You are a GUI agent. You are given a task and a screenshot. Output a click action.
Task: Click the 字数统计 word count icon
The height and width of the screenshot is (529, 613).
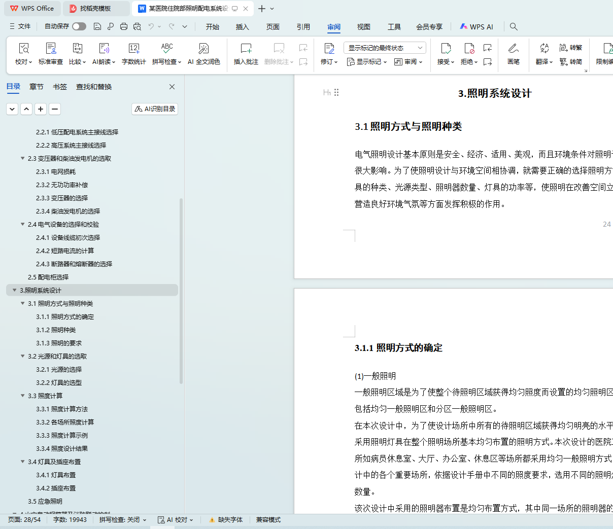[133, 49]
